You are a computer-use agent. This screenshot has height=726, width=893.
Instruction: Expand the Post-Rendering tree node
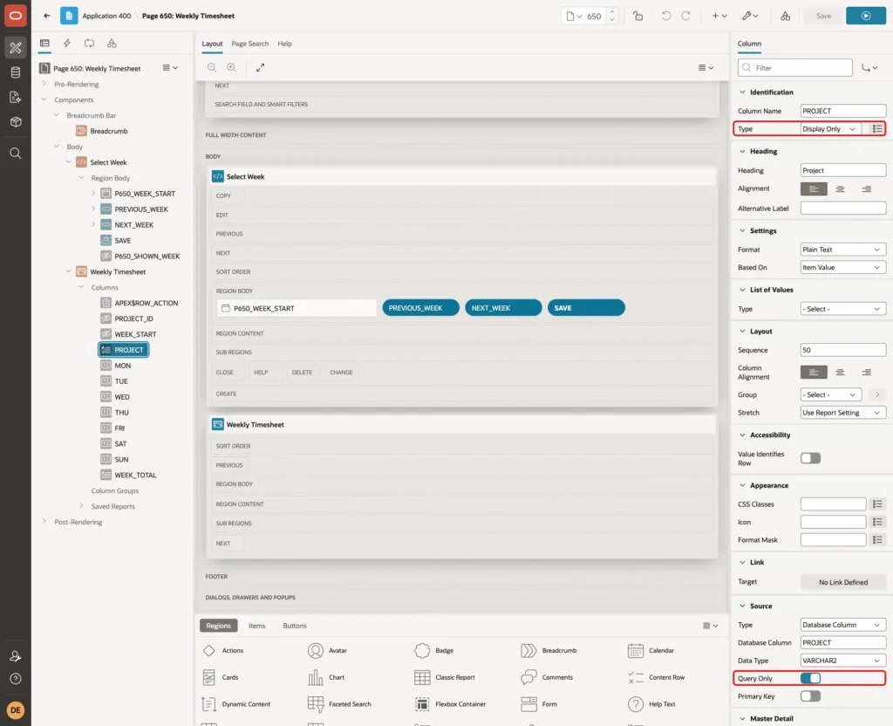pyautogui.click(x=44, y=522)
